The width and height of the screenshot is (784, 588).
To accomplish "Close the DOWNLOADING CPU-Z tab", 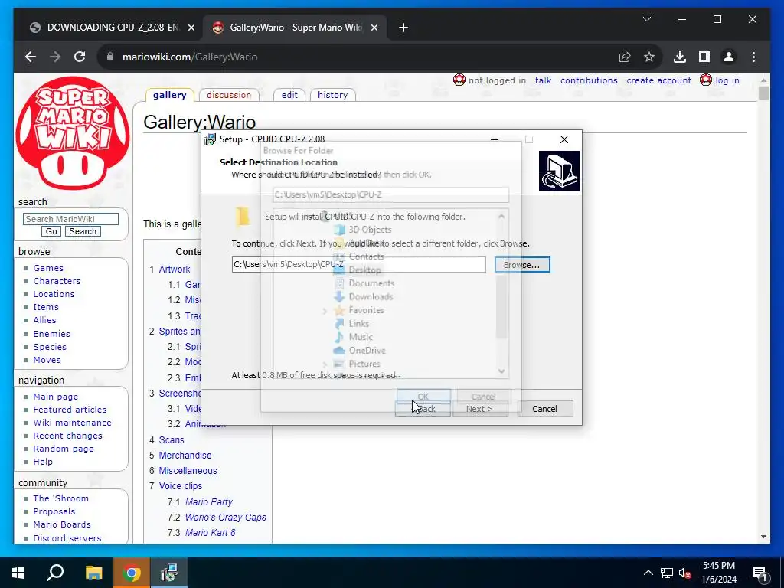I will tap(191, 28).
